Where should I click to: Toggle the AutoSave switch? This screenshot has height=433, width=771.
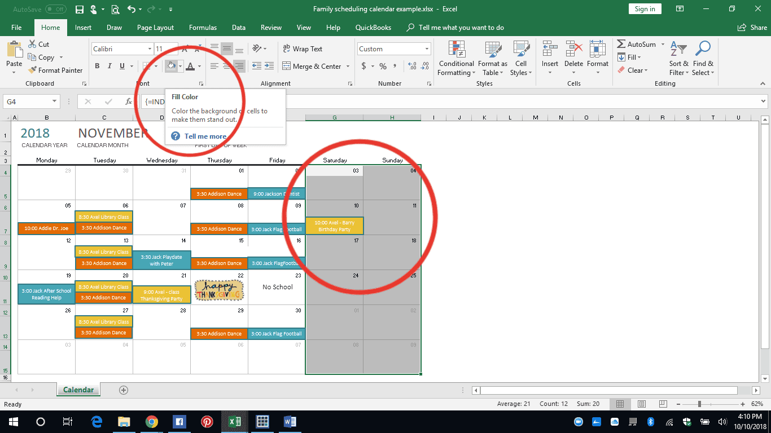pyautogui.click(x=55, y=9)
